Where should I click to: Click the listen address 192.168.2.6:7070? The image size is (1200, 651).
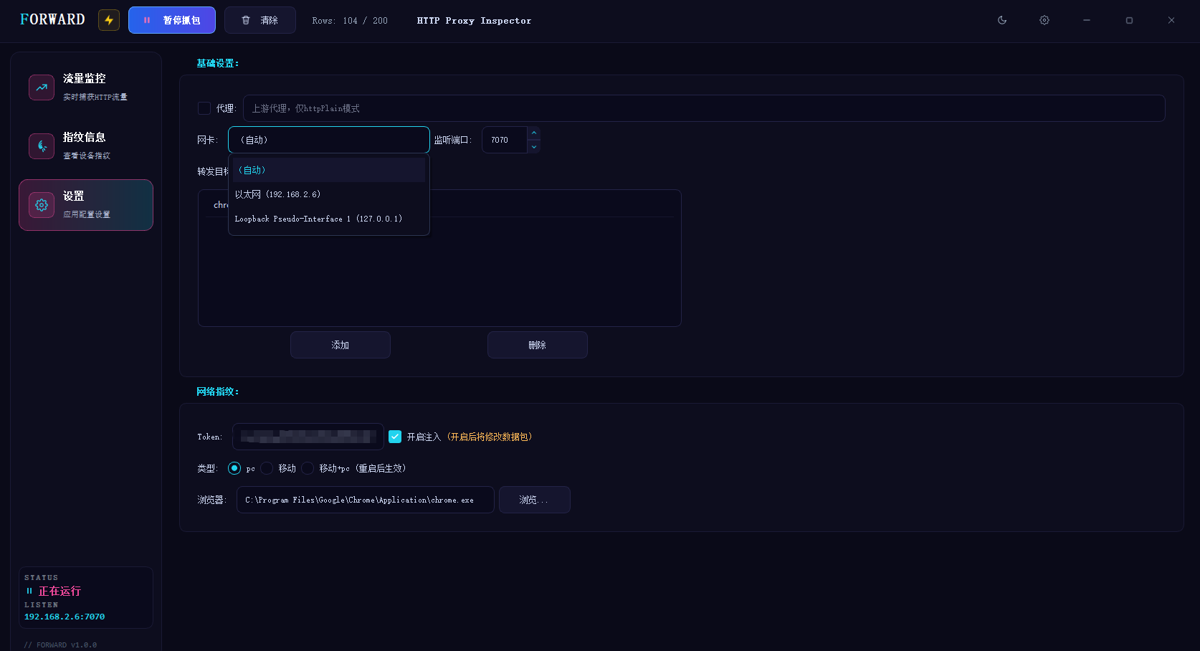[x=65, y=617]
